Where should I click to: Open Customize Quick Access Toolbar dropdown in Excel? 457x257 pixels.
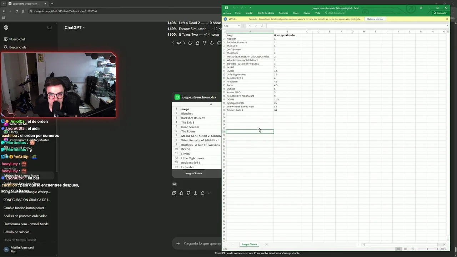click(250, 8)
